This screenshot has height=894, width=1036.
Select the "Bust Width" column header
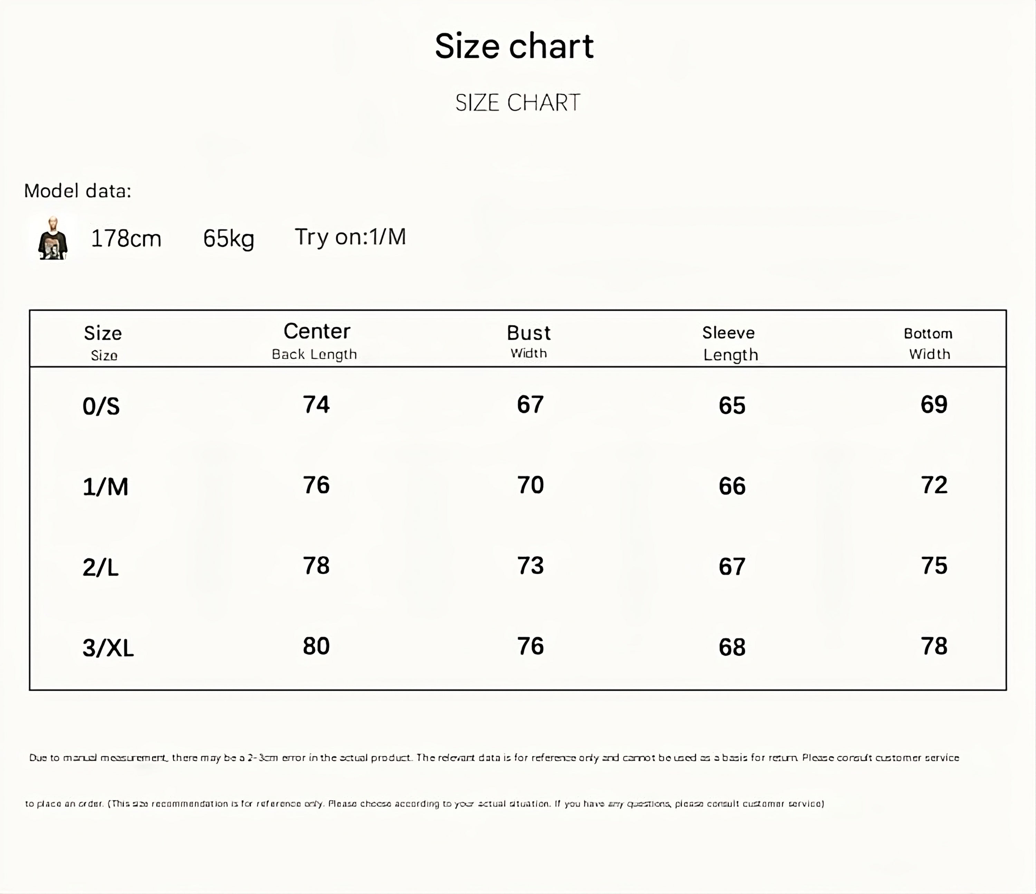tap(528, 341)
